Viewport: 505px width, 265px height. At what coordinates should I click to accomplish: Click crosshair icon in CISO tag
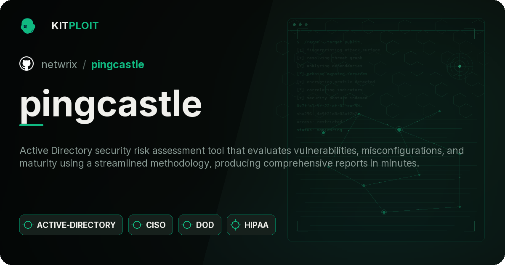tap(137, 225)
